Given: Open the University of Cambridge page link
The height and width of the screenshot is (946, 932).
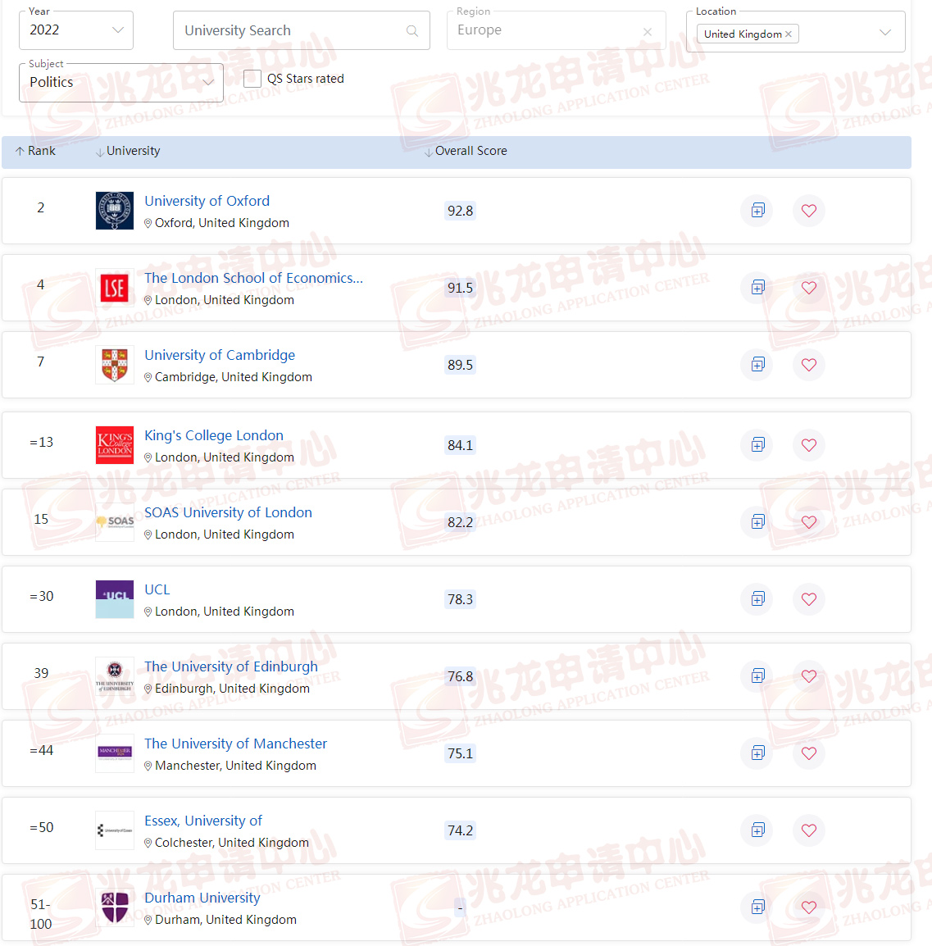Looking at the screenshot, I should 219,355.
